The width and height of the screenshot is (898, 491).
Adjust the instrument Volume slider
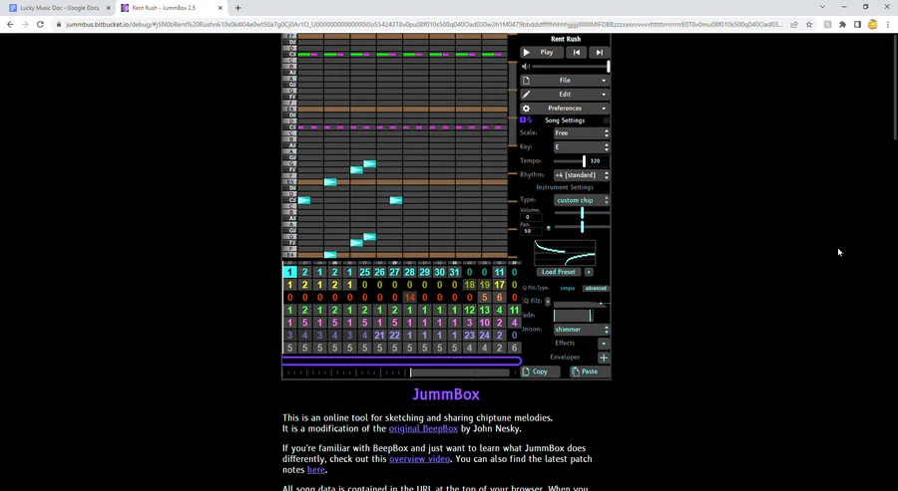[x=582, y=212]
